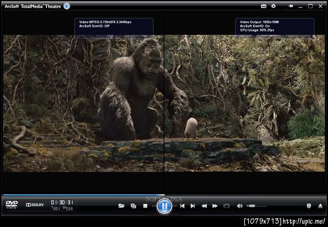
Task: Click the 01:30:31 elapsed time display
Action: pos(62,202)
